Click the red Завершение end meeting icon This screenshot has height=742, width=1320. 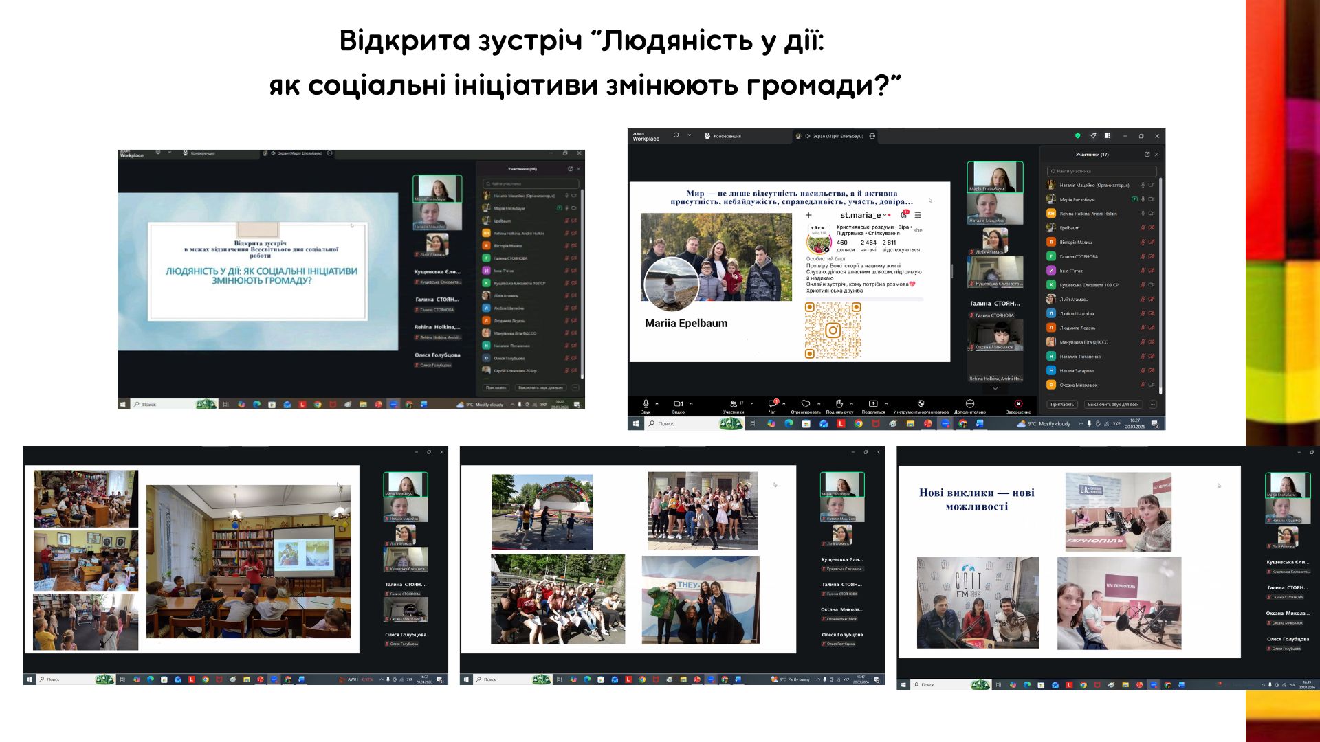(1018, 404)
